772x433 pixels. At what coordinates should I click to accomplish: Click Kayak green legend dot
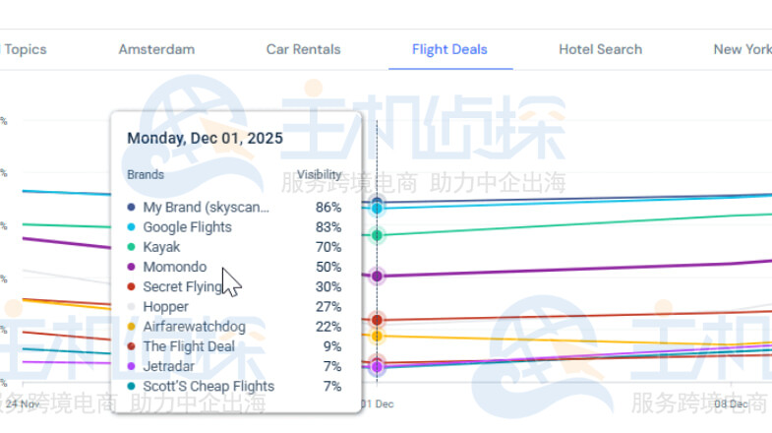point(132,247)
